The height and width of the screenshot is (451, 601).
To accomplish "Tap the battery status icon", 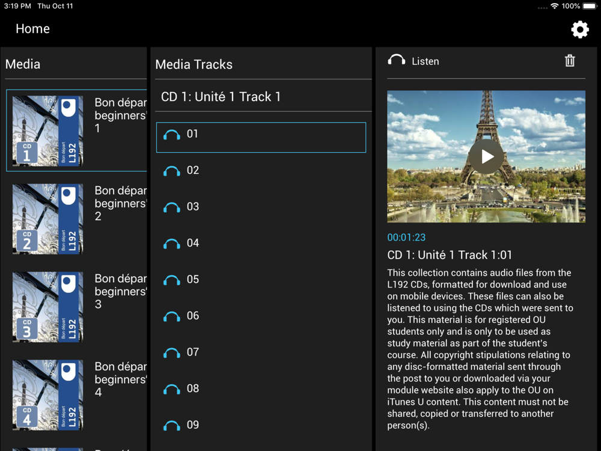I will coord(590,6).
